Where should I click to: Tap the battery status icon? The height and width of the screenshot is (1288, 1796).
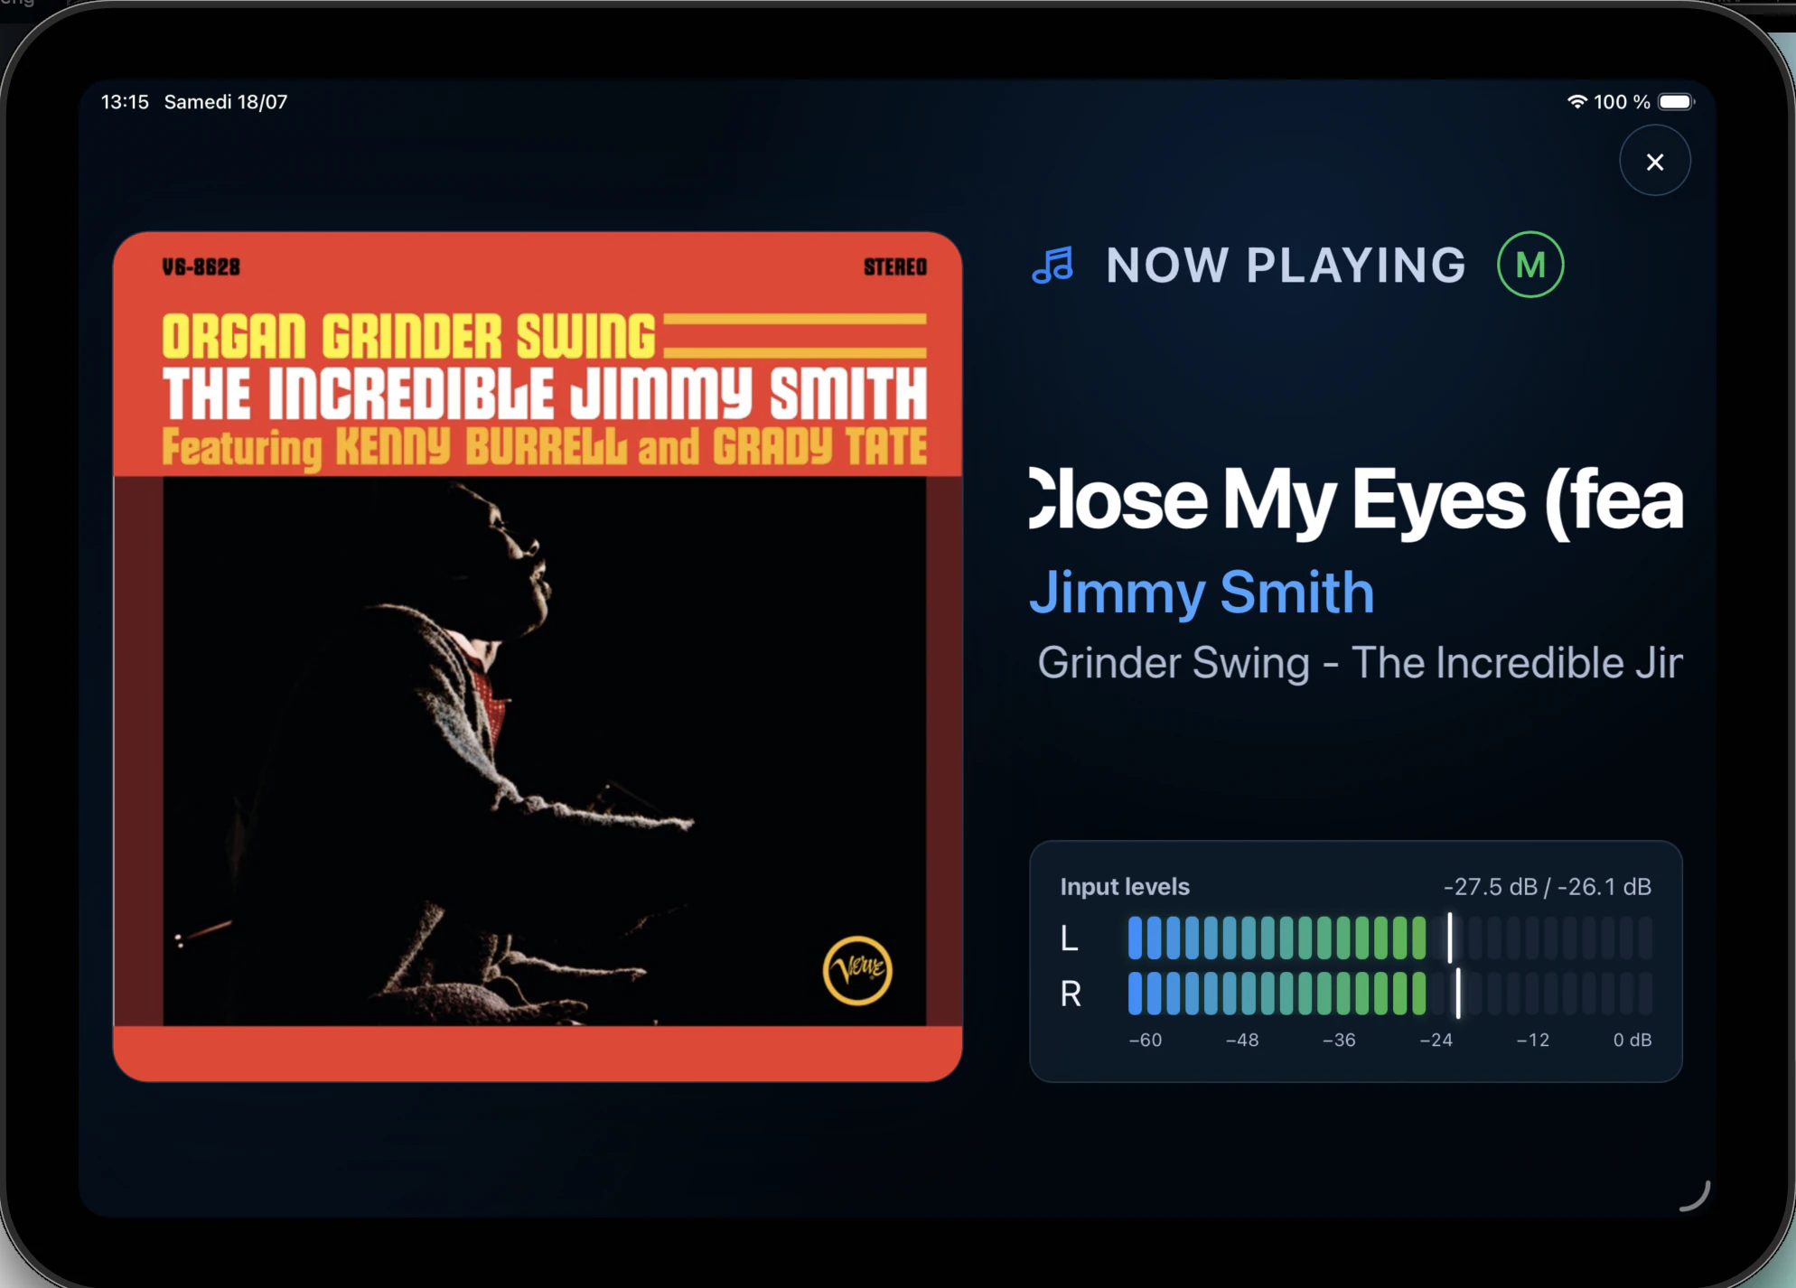[x=1677, y=102]
